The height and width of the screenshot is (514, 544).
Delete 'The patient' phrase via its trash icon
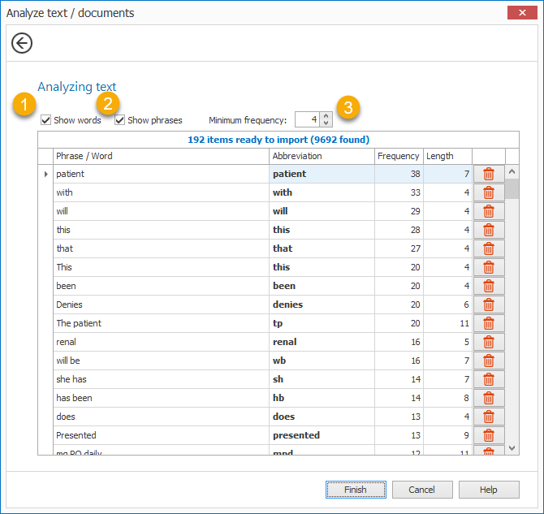pos(489,323)
